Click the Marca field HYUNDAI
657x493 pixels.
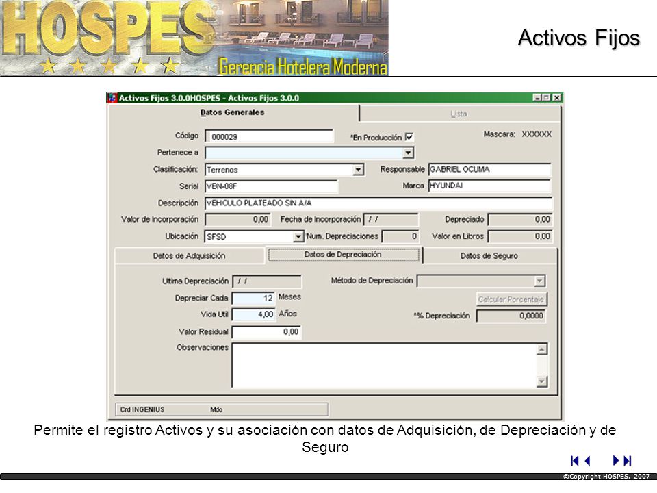coord(489,186)
